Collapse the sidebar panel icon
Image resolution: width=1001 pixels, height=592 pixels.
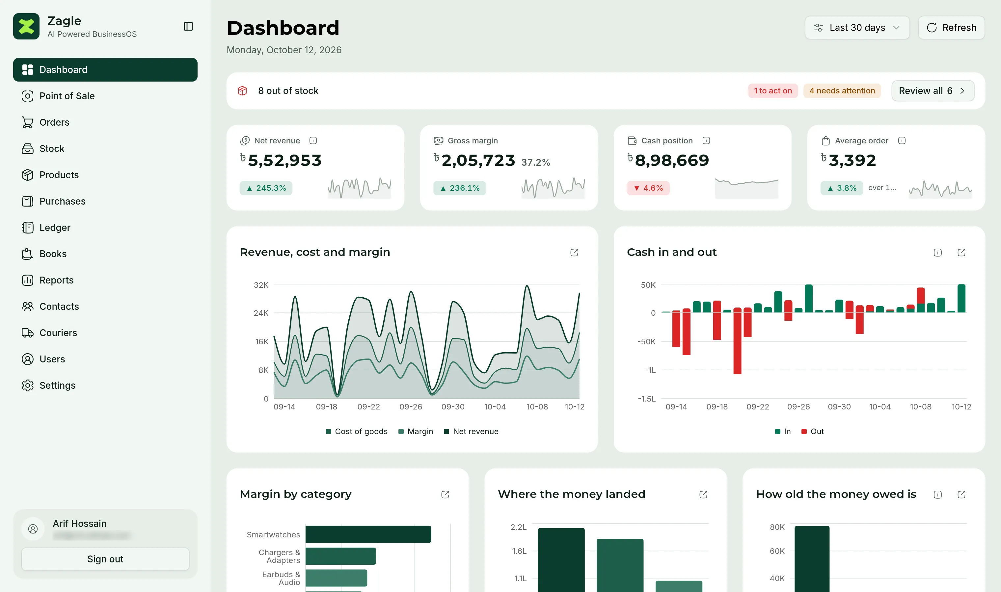(188, 26)
